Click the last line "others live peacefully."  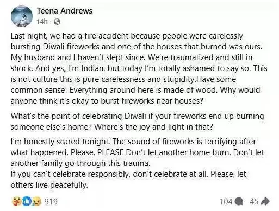[x=49, y=185]
